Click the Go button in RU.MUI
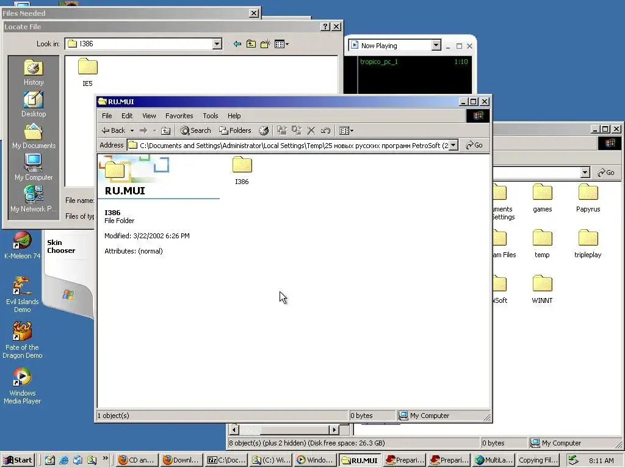 [x=474, y=145]
